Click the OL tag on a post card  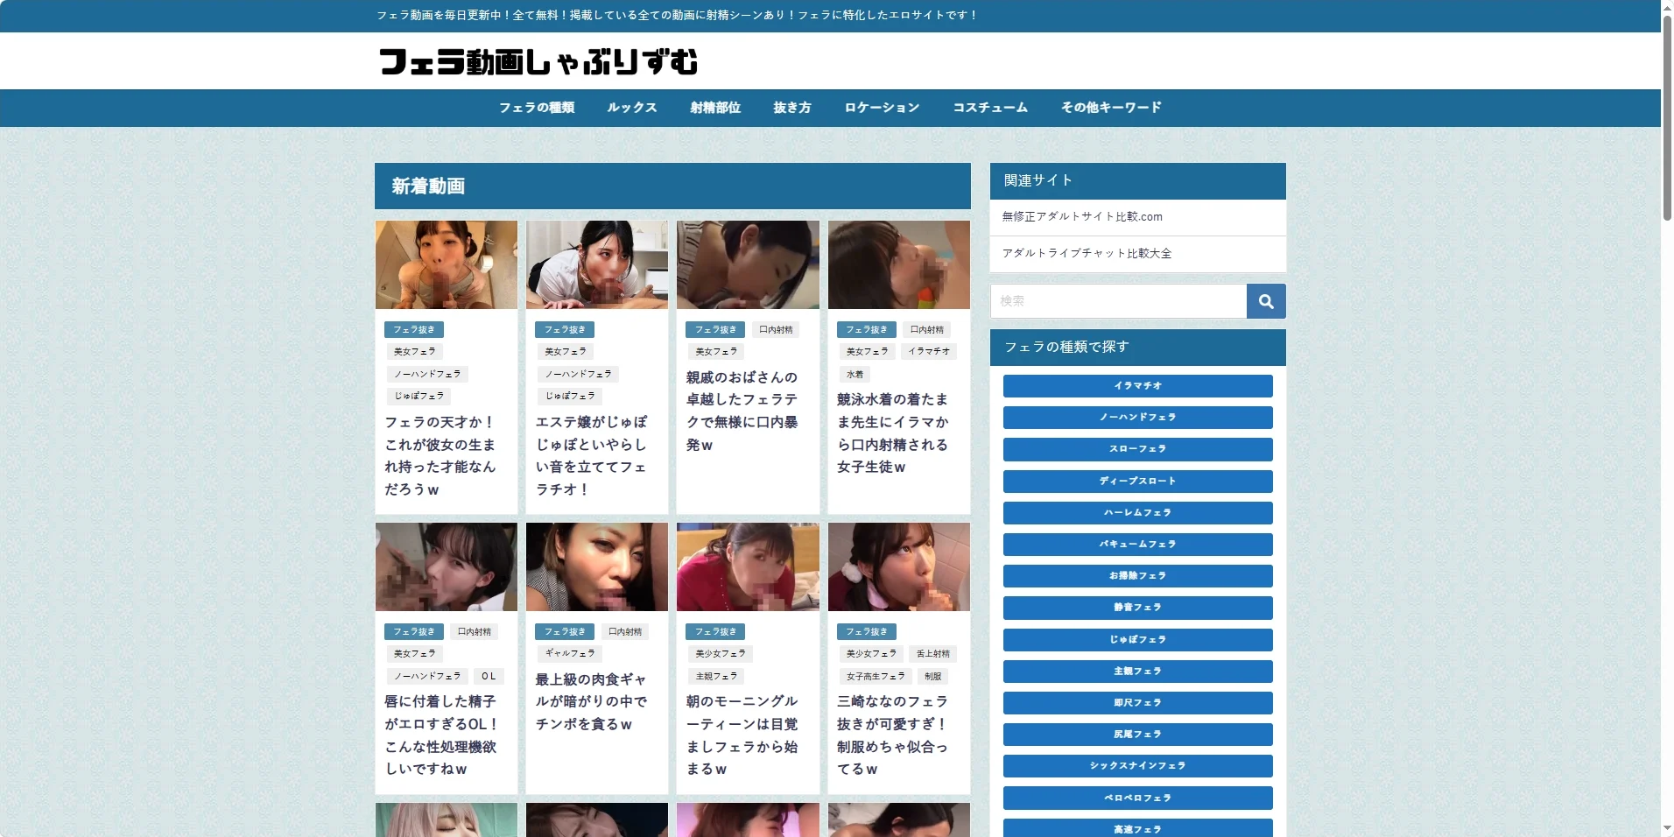pos(489,676)
